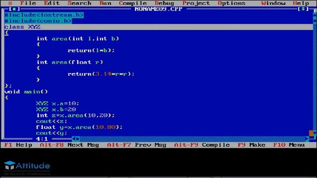Click the 'cout<<z;' line
The height and width of the screenshot is (178, 317).
tap(52, 121)
